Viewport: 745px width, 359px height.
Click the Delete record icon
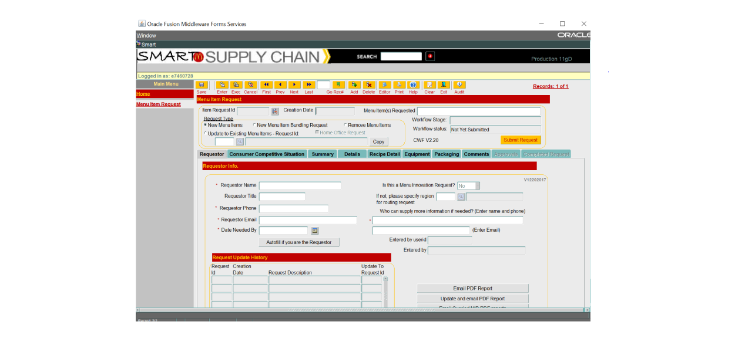(368, 85)
